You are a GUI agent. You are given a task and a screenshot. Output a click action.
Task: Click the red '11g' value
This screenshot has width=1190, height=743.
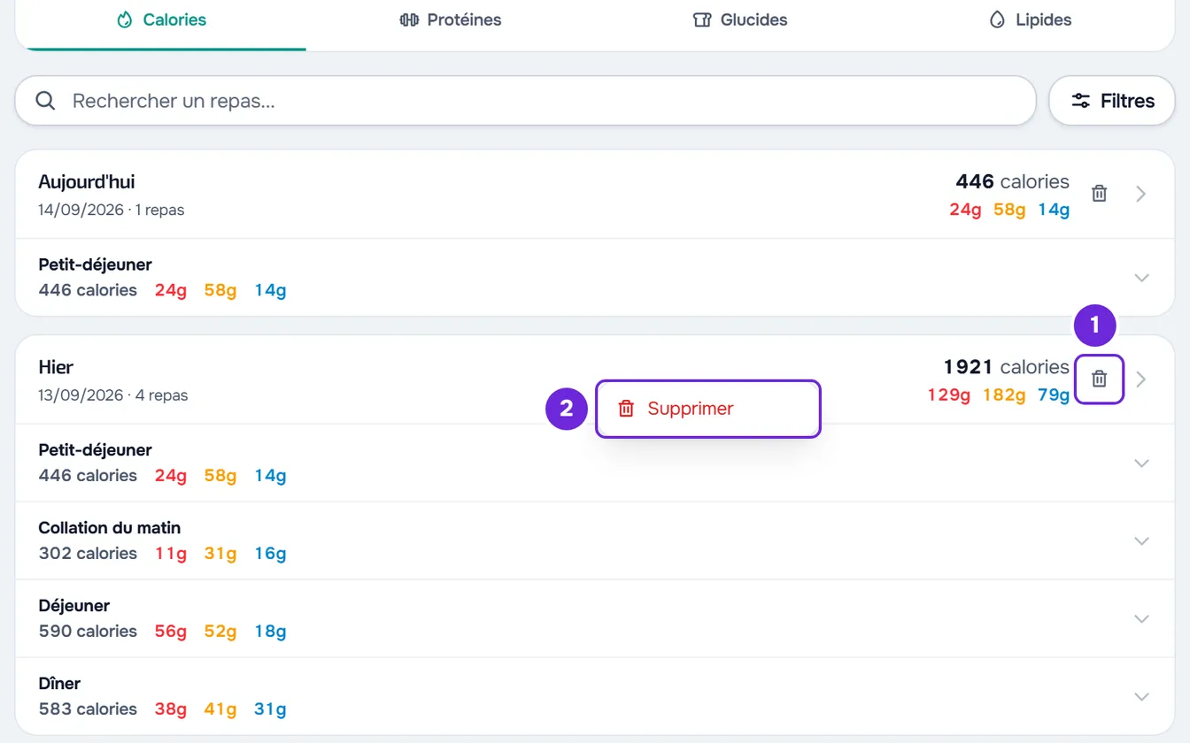(171, 554)
